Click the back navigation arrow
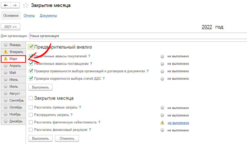 (x=6, y=5)
